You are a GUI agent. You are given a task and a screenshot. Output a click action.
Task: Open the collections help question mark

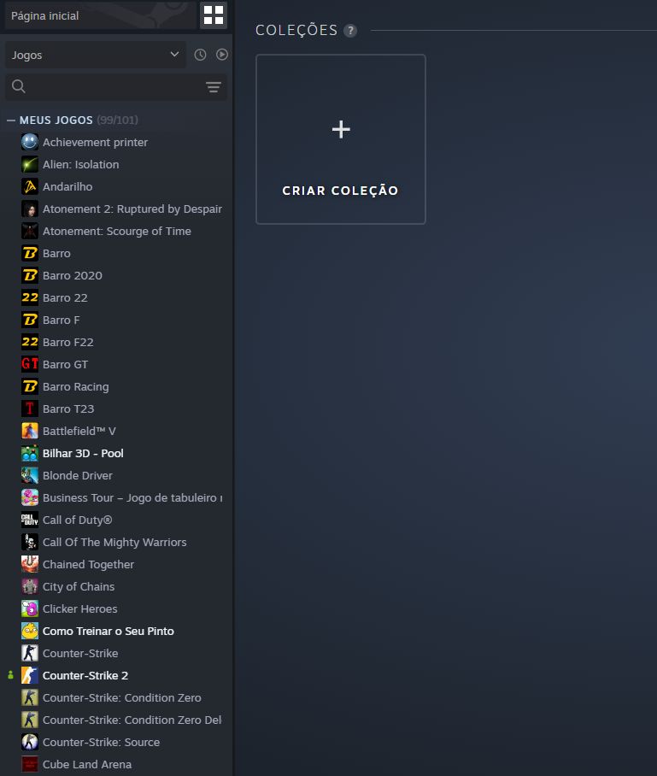350,31
